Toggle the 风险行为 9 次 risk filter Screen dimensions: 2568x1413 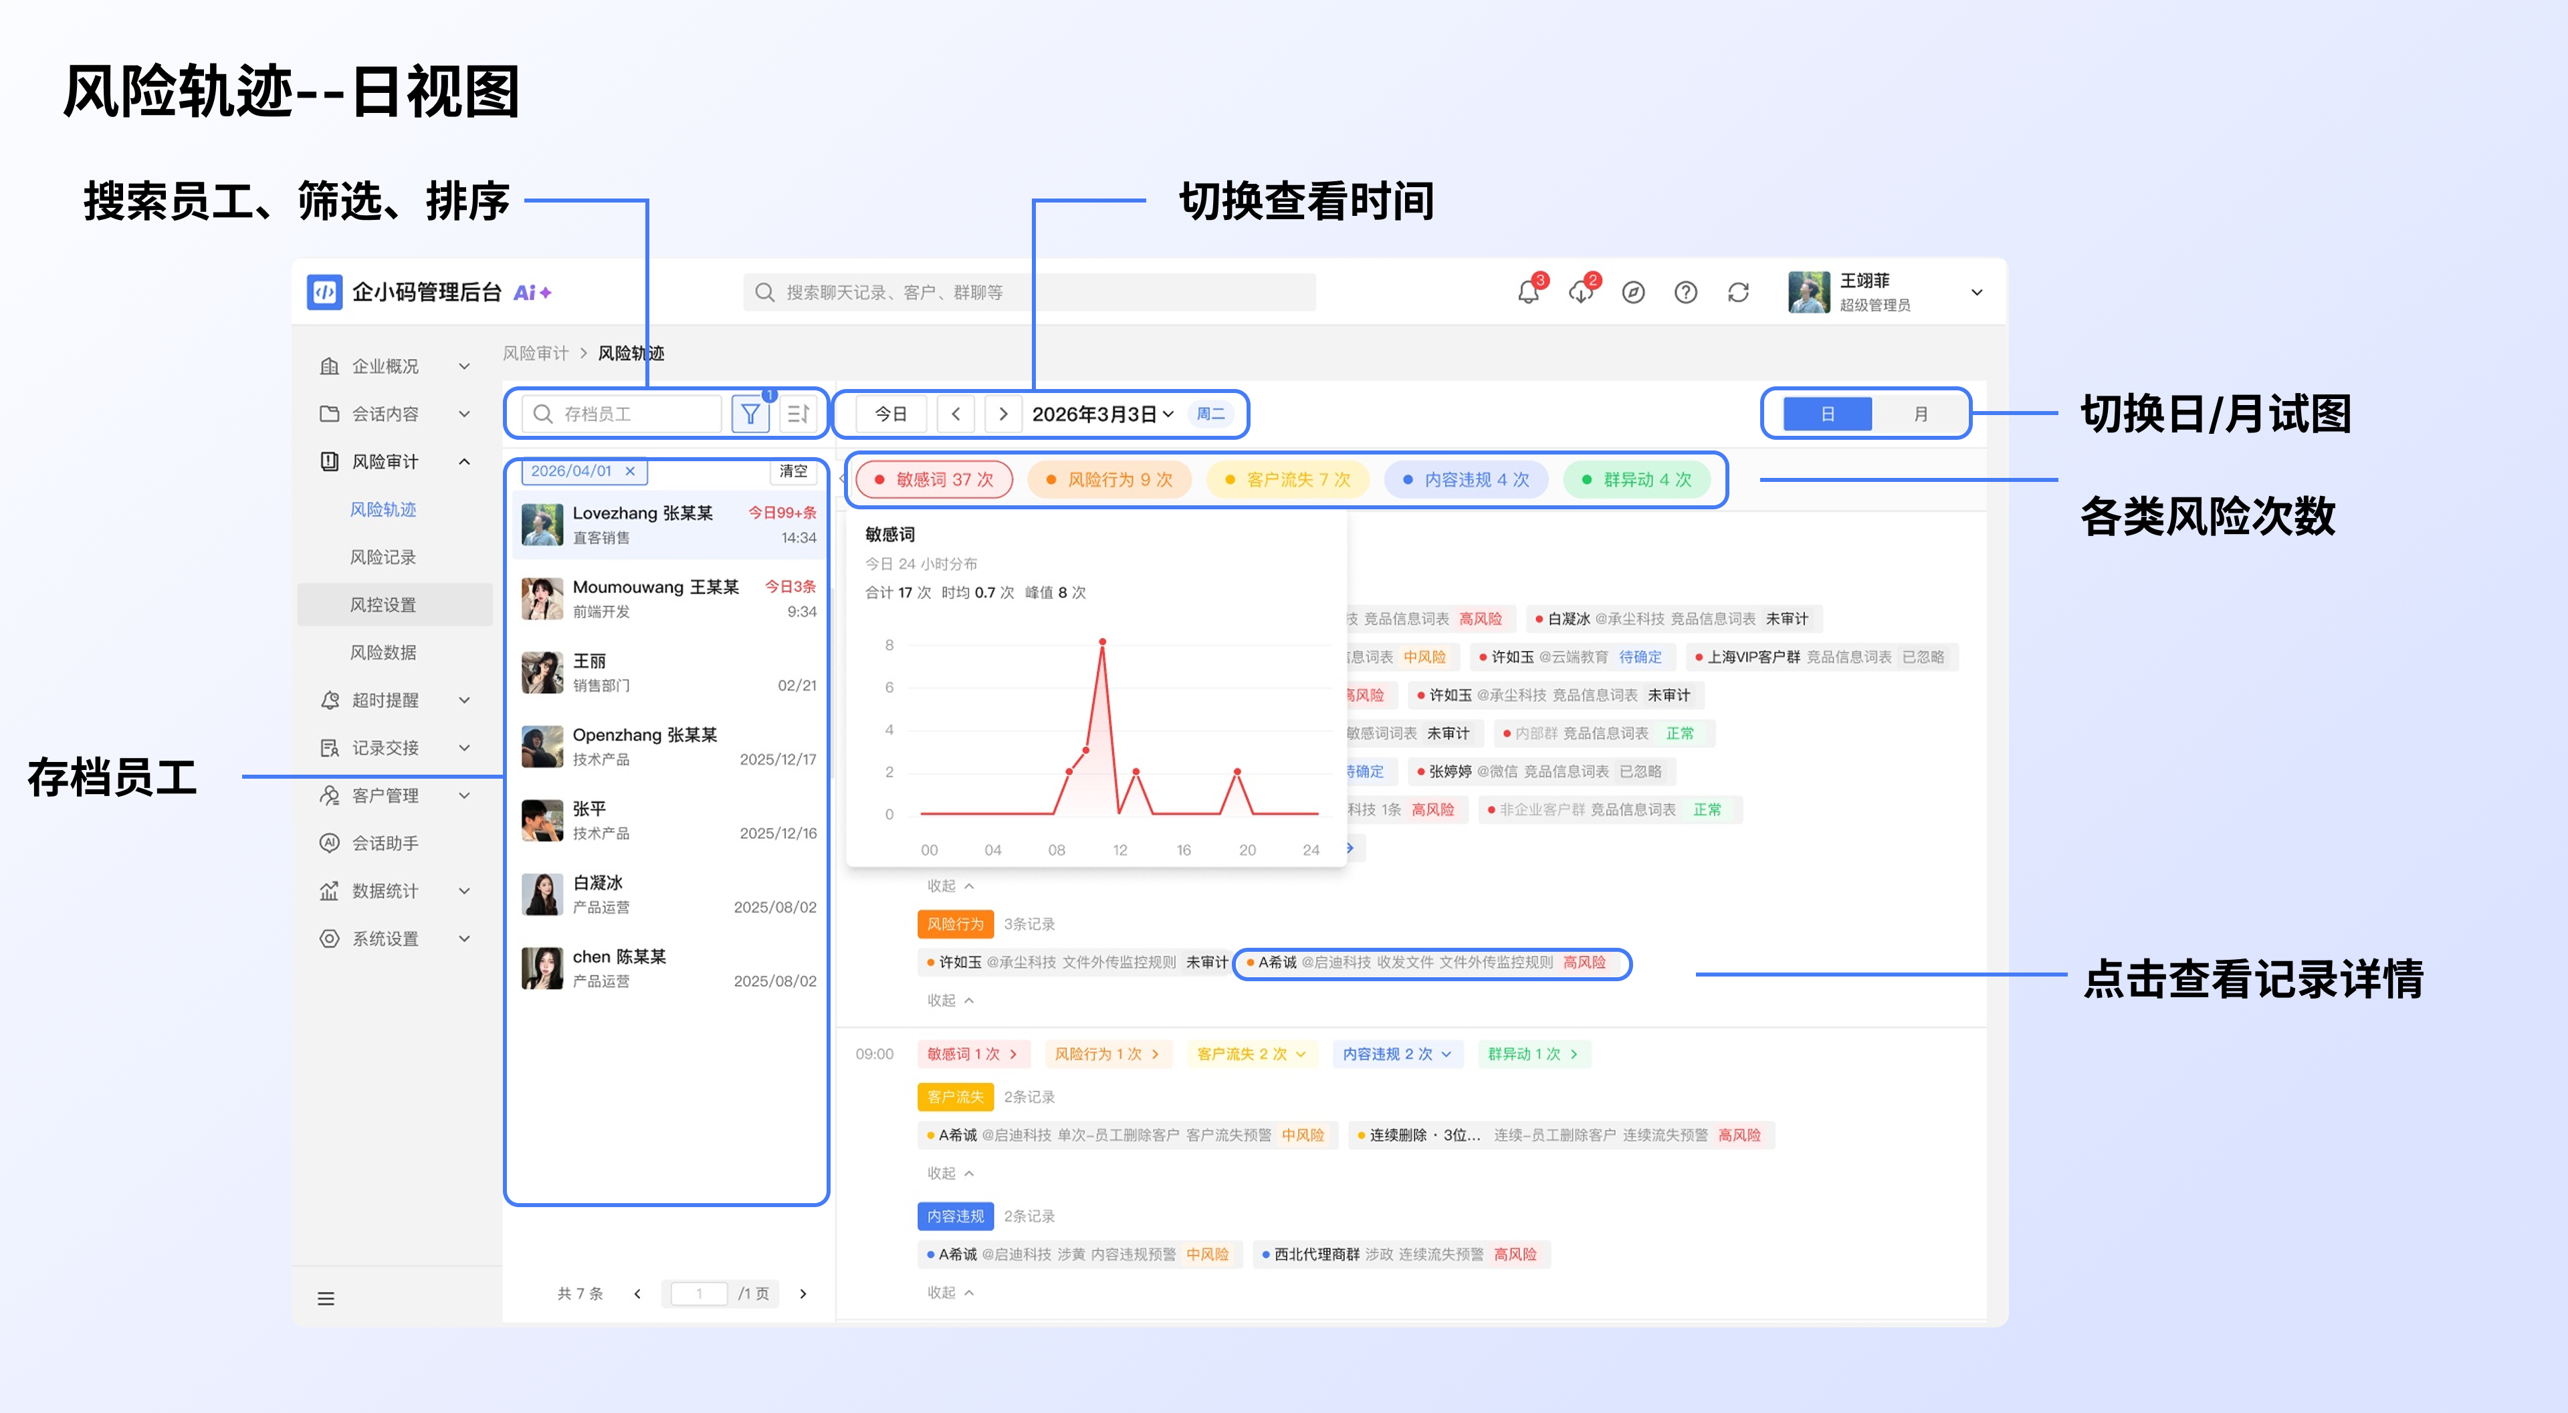1109,479
